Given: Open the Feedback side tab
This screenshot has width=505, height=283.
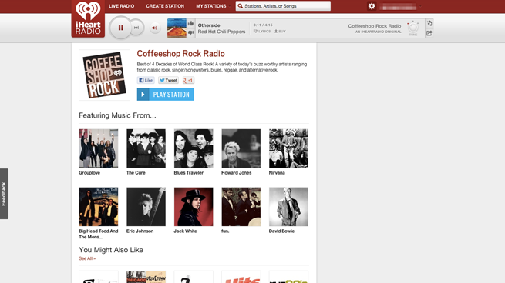Looking at the screenshot, I should [x=4, y=194].
